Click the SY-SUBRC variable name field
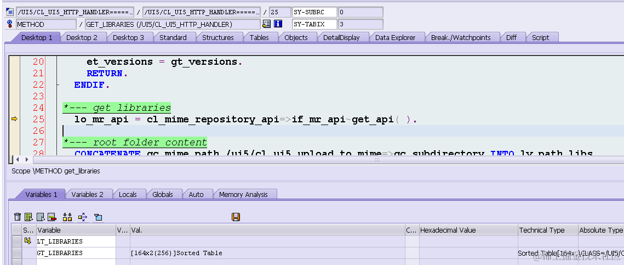The image size is (624, 265). (314, 12)
